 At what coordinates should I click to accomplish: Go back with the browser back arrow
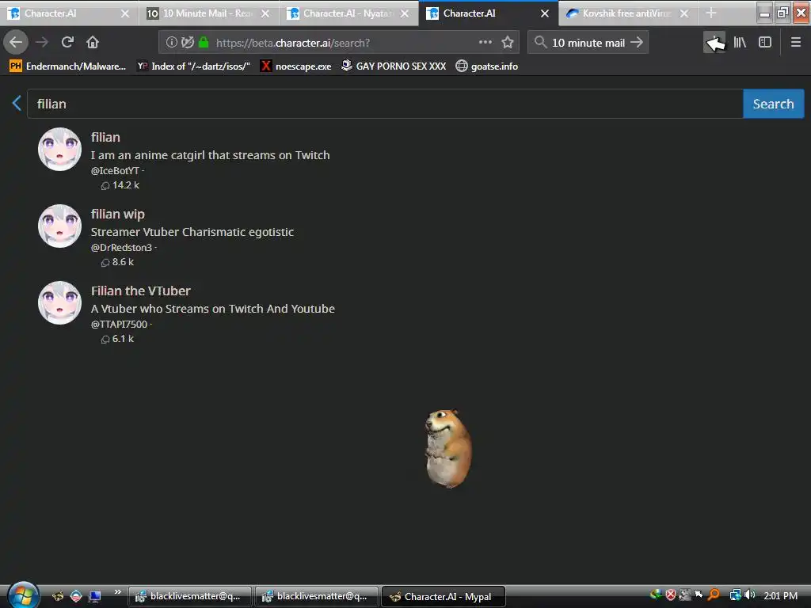16,43
